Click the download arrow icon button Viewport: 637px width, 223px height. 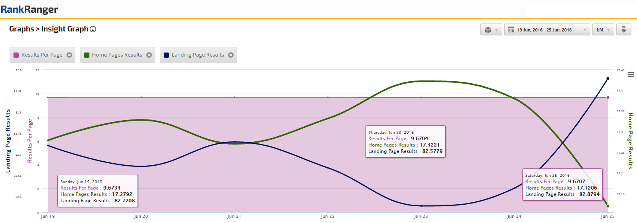[x=624, y=30]
